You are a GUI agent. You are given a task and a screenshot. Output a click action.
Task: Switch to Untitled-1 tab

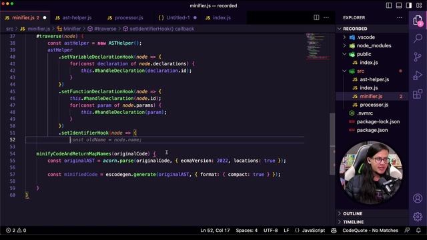(x=177, y=18)
